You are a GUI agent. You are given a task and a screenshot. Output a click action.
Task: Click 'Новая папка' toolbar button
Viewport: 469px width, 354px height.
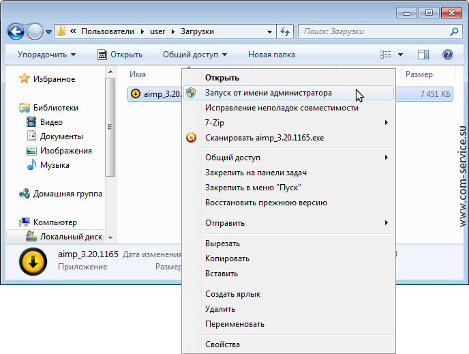(271, 55)
